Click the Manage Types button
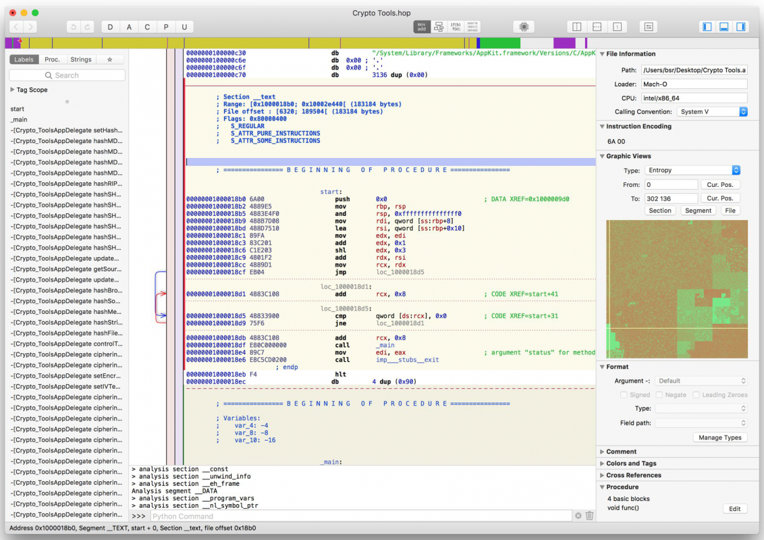The width and height of the screenshot is (764, 540). pyautogui.click(x=719, y=437)
